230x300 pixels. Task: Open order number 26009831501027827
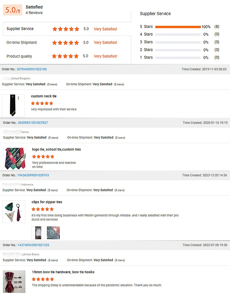pos(33,123)
